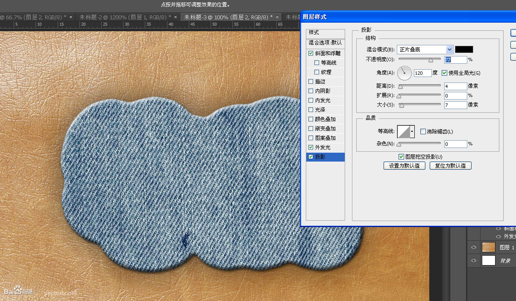Click the 扩展 percent input field
This screenshot has height=301, width=516.
pyautogui.click(x=456, y=96)
